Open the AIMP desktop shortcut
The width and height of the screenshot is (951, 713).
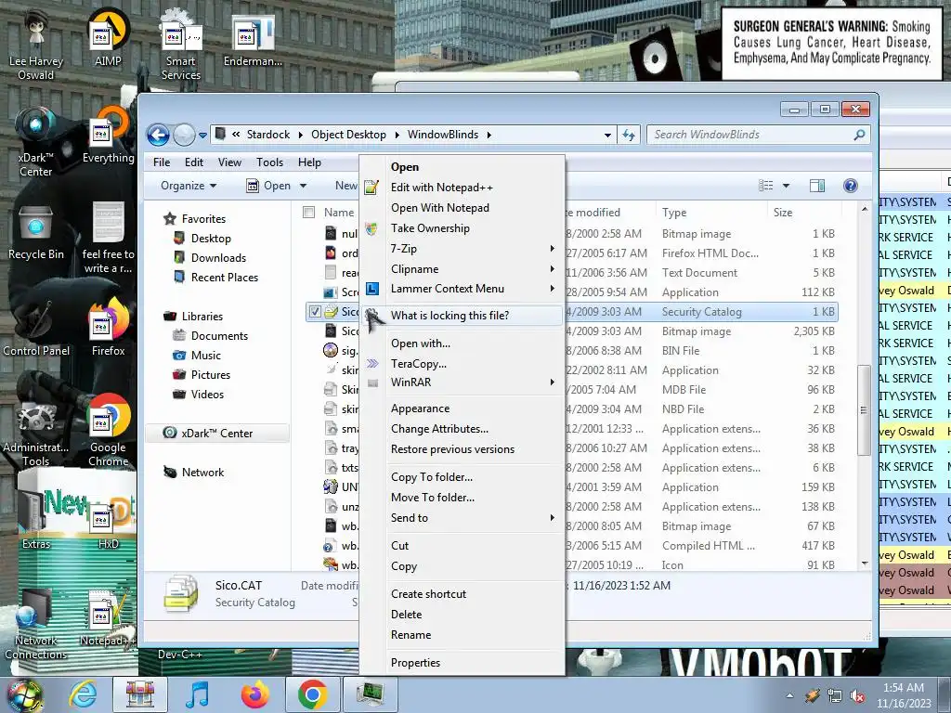pyautogui.click(x=108, y=39)
